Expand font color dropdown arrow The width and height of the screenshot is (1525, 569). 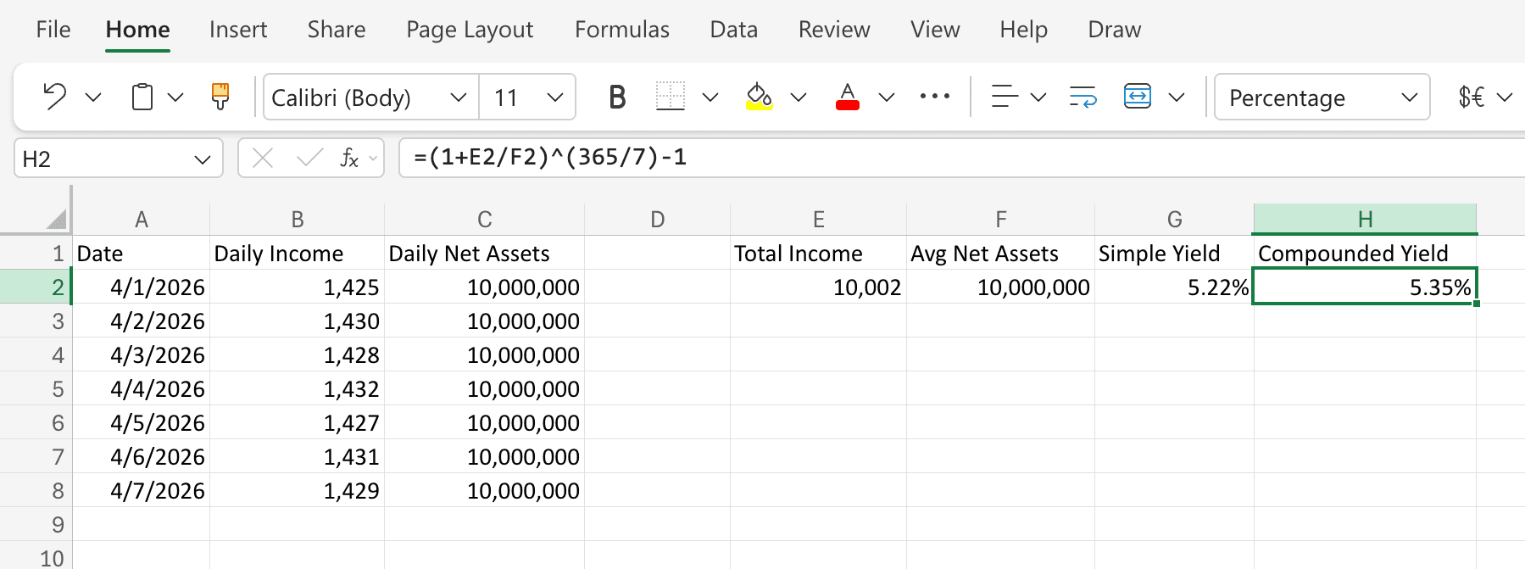[x=887, y=98]
